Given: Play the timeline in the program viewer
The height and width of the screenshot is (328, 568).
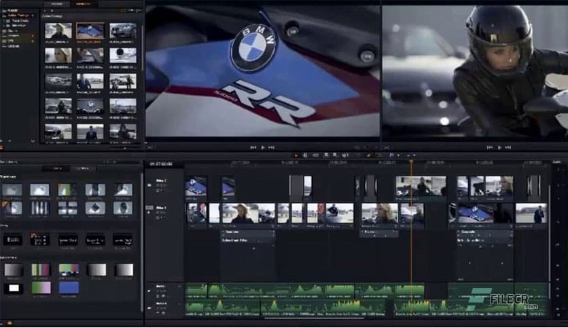Looking at the screenshot, I should pyautogui.click(x=499, y=147).
